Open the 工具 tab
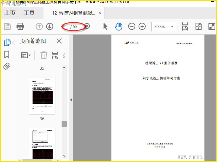Viewport: 217px width, 162px height. pos(29,13)
